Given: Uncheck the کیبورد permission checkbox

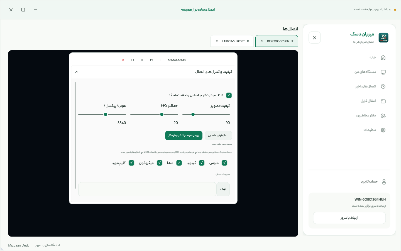Looking at the screenshot, I should pyautogui.click(x=202, y=163).
